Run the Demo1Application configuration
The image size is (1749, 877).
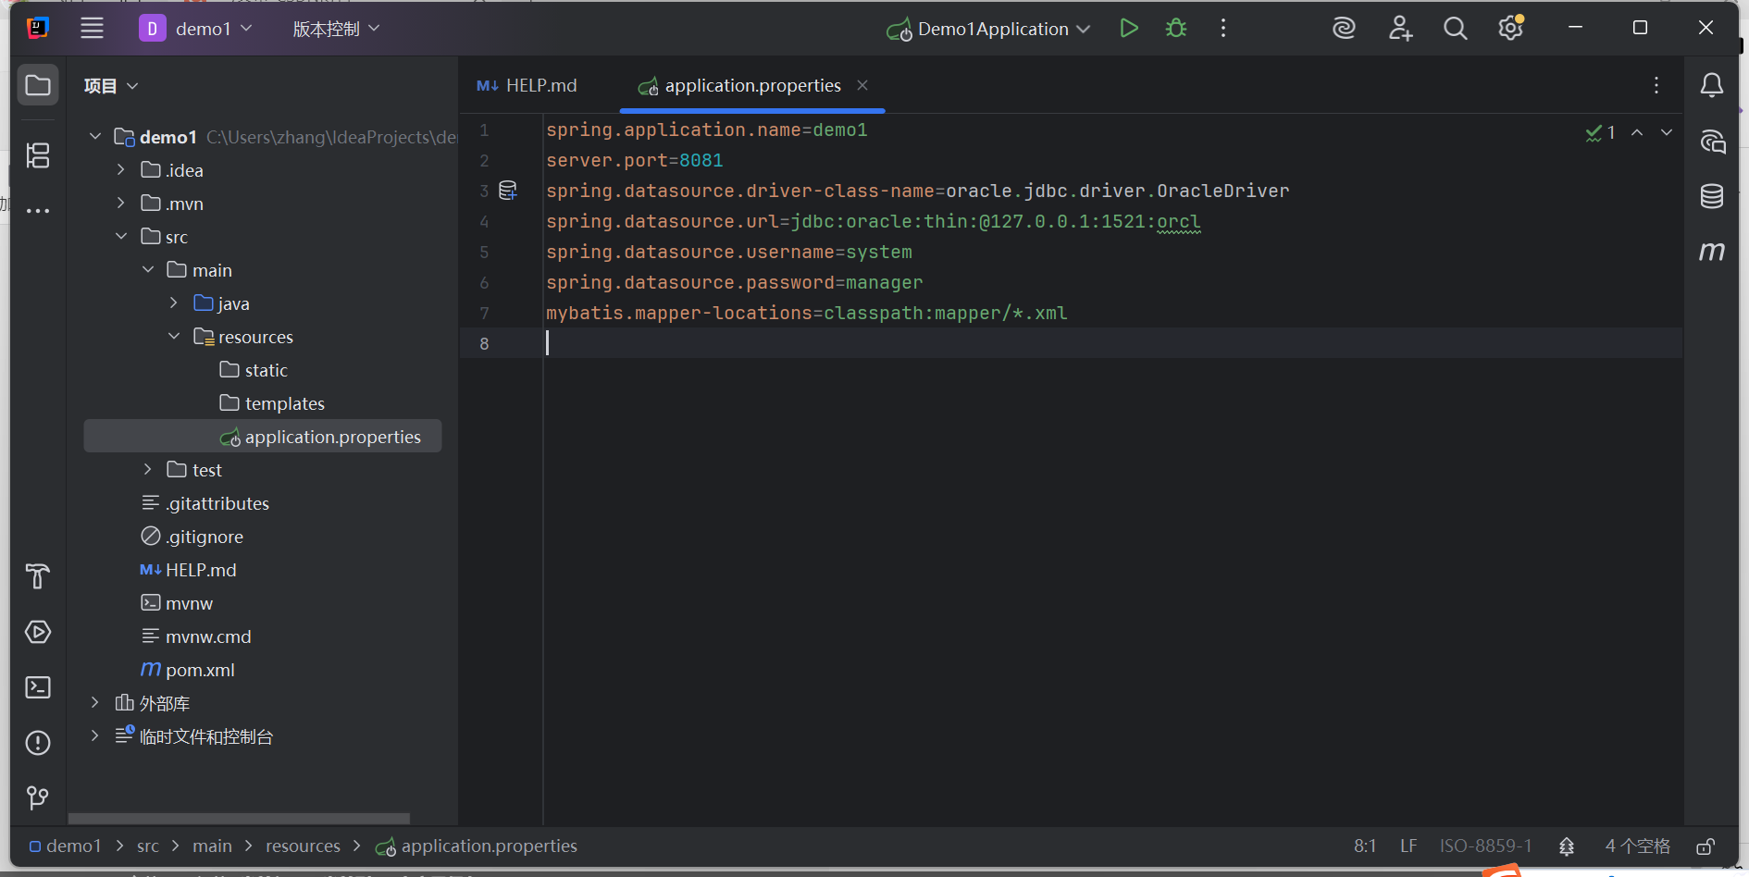(x=1128, y=28)
